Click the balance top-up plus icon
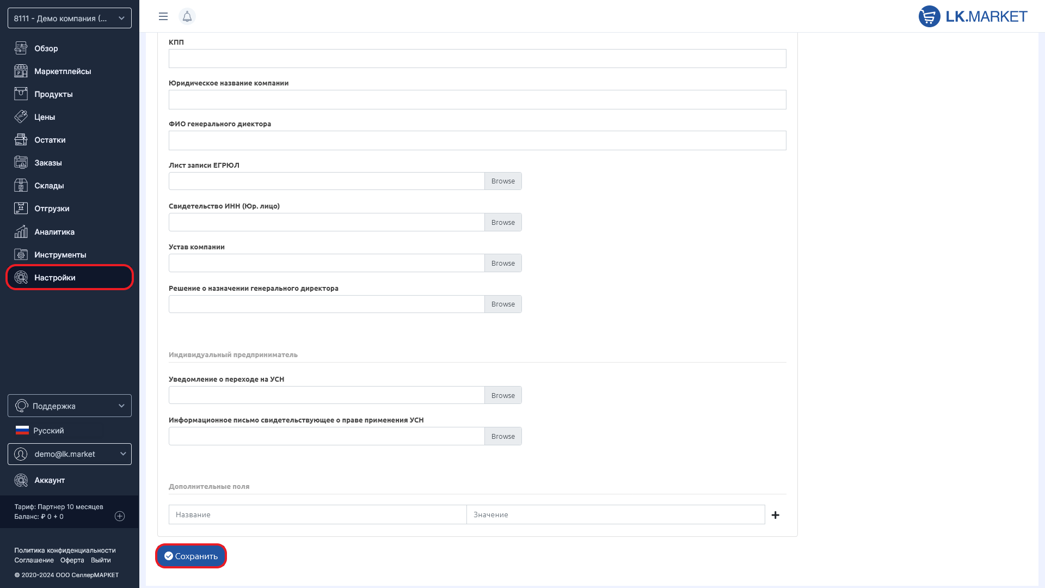This screenshot has width=1045, height=588. [120, 516]
